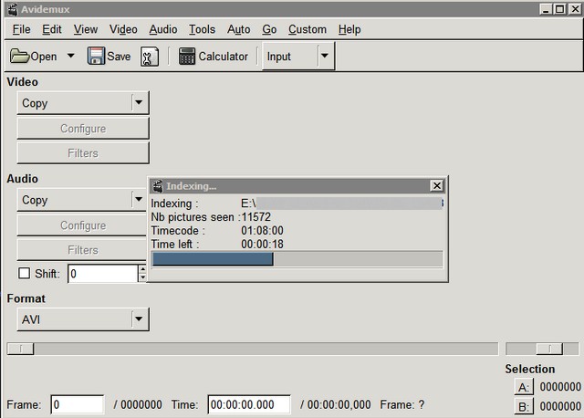Click the jog shuttle slider handle
584x418 pixels.
tap(549, 349)
